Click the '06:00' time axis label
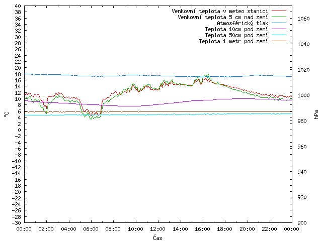Image resolution: width=322 pixels, height=241 pixels. pyautogui.click(x=91, y=229)
